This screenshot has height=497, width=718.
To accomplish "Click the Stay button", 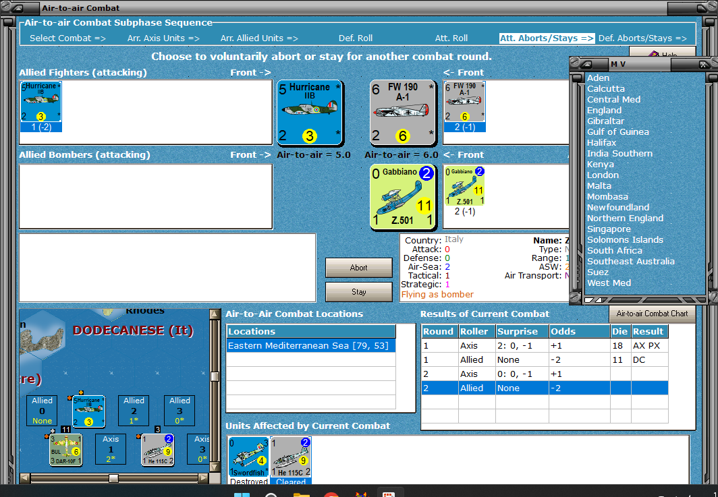I will 358,291.
